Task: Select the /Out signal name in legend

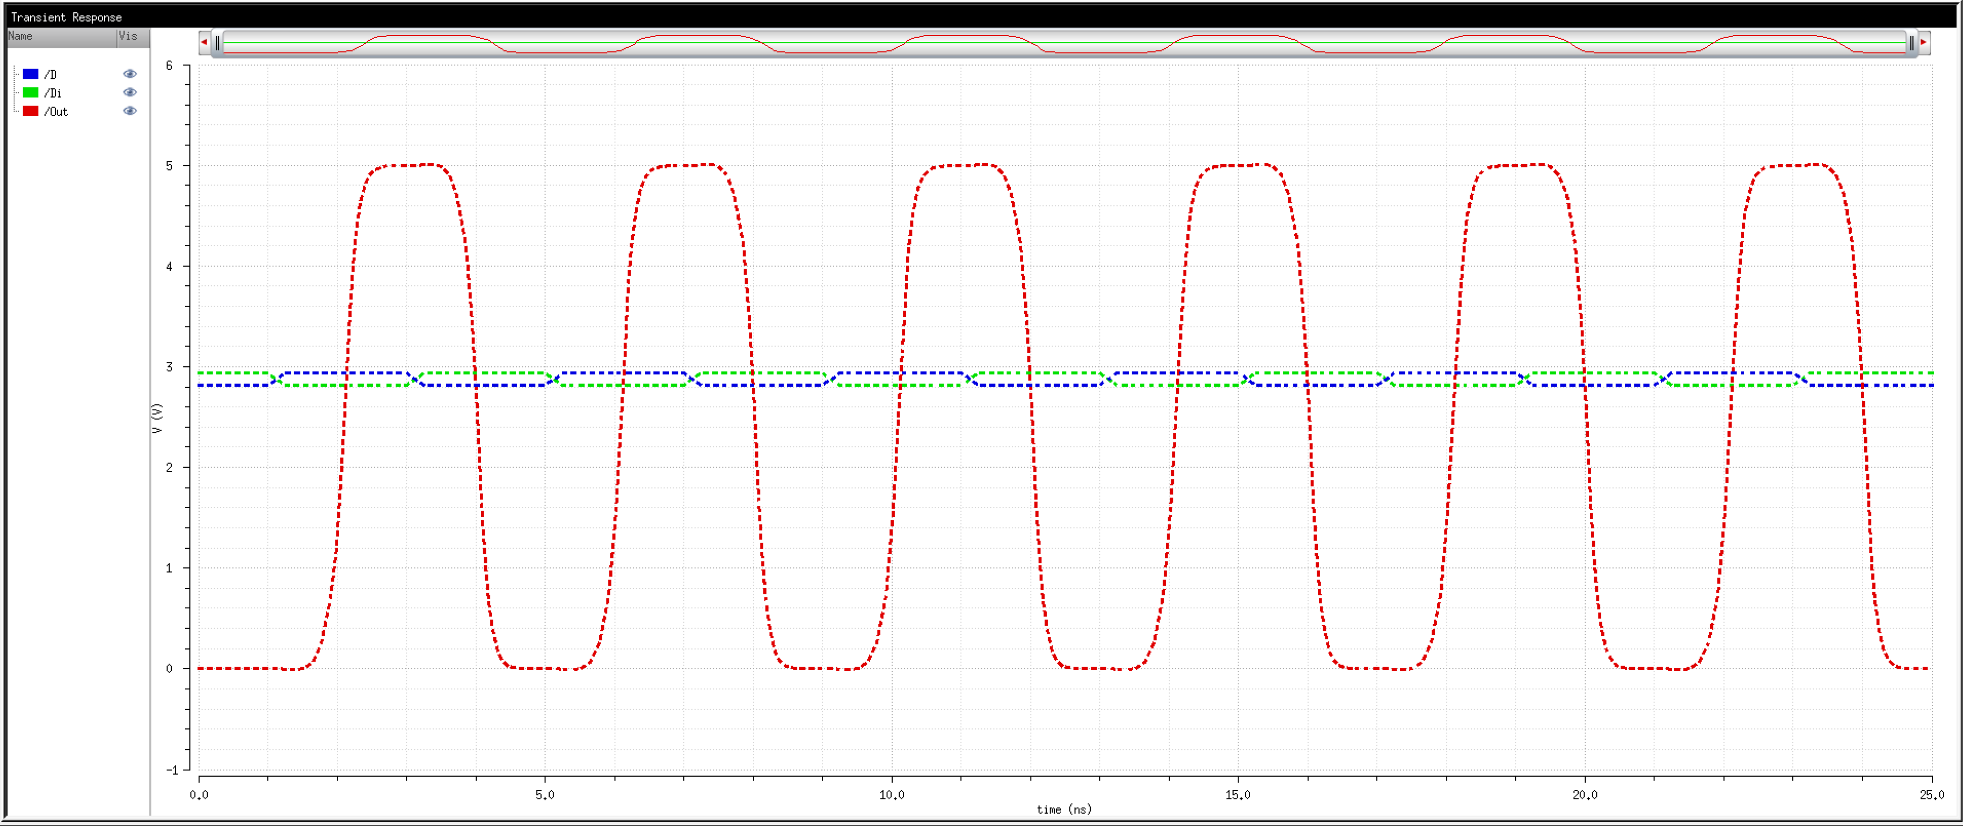Action: coord(56,112)
